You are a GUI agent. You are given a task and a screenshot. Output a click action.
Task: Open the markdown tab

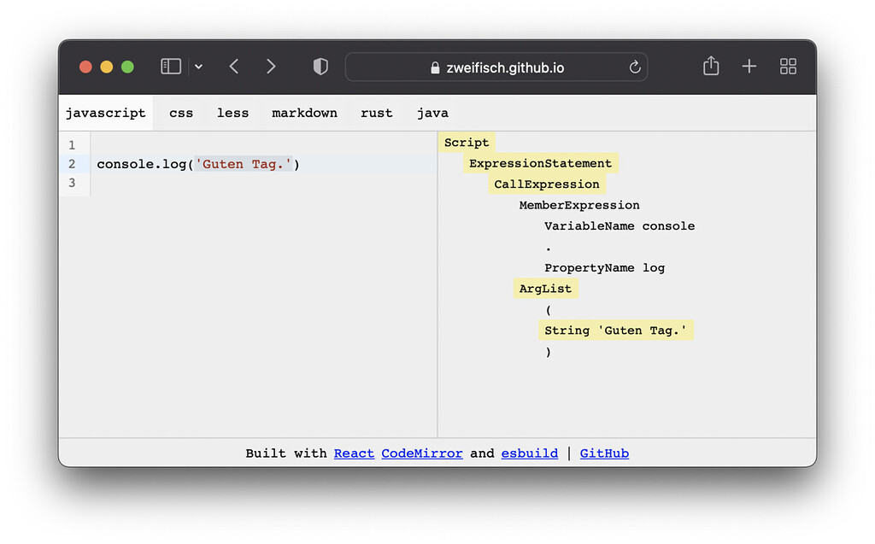click(x=304, y=113)
